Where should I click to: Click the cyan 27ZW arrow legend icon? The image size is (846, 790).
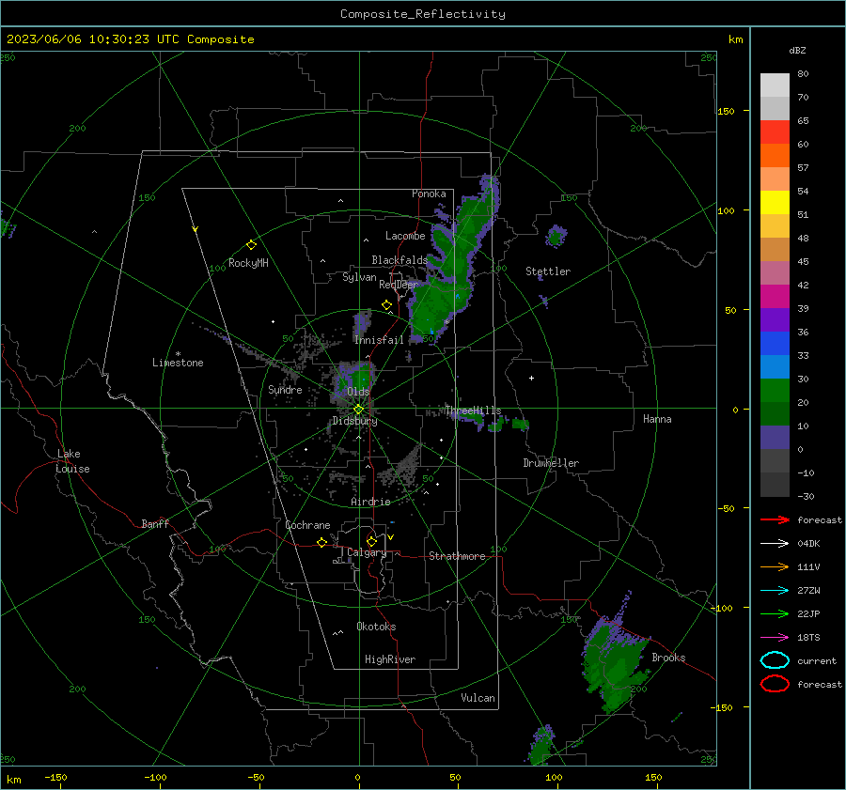click(775, 591)
